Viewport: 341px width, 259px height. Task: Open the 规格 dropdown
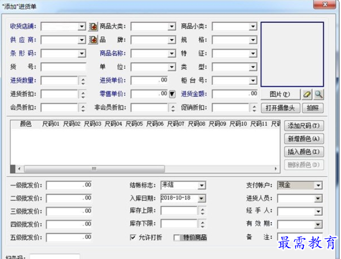point(253,40)
